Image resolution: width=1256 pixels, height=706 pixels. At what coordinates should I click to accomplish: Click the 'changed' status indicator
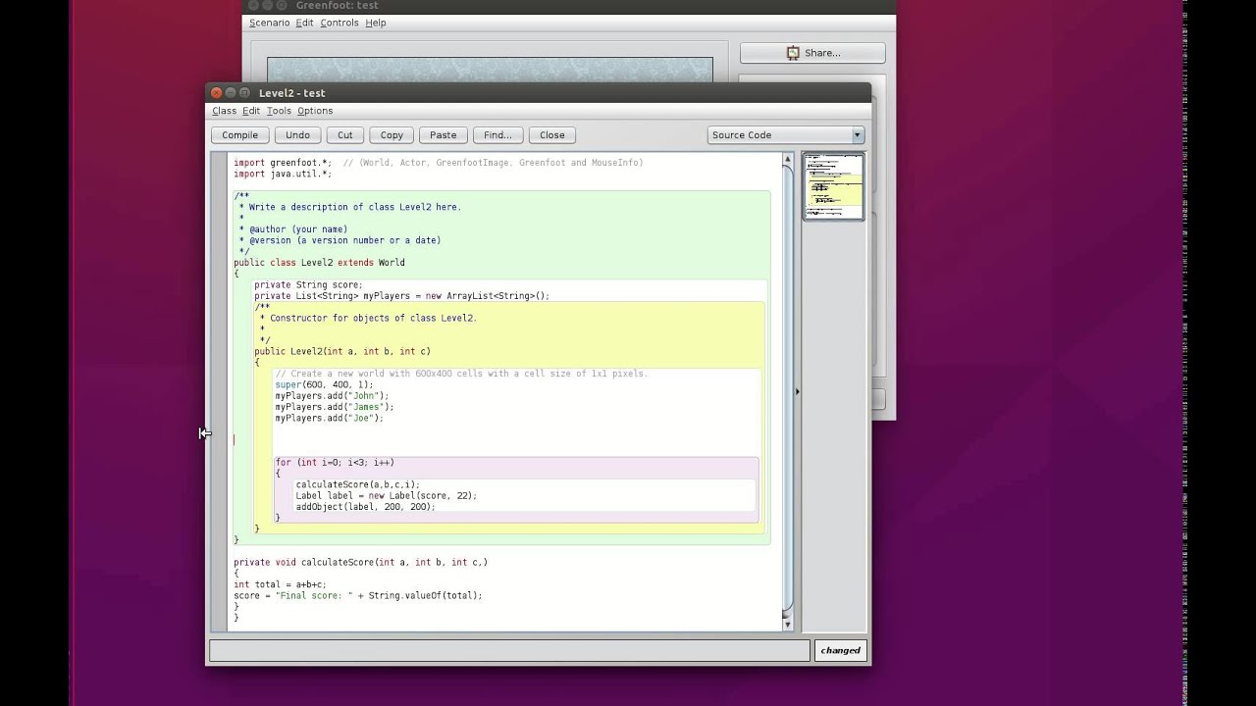pyautogui.click(x=840, y=650)
